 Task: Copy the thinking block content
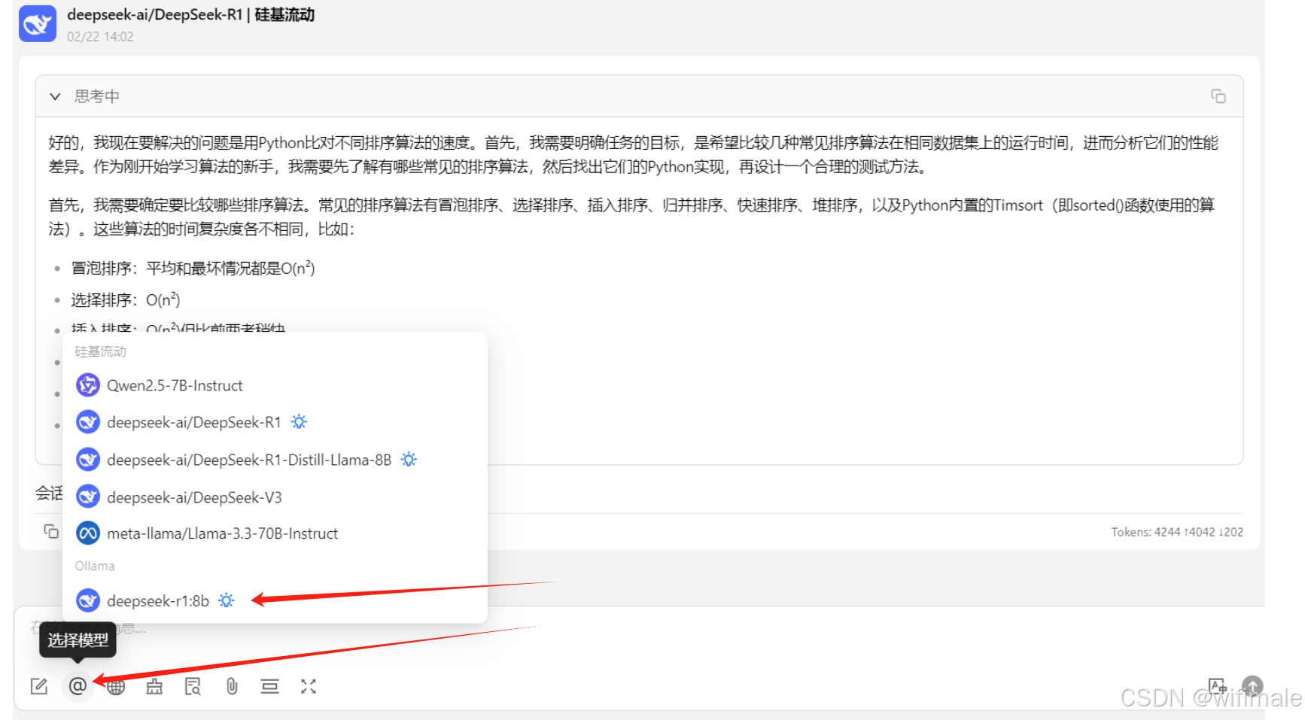(1218, 96)
